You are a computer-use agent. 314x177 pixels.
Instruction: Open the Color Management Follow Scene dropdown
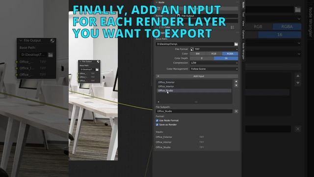coord(214,69)
